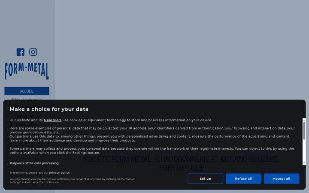Open the privacy policy link
The width and height of the screenshot is (309, 193).
pos(59,172)
